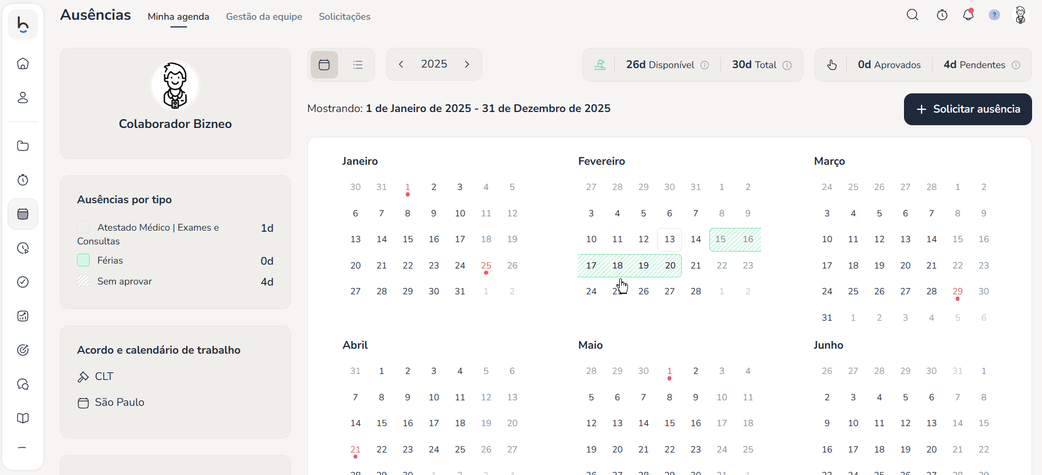Image resolution: width=1042 pixels, height=475 pixels.
Task: Switch to list view
Action: pos(358,65)
